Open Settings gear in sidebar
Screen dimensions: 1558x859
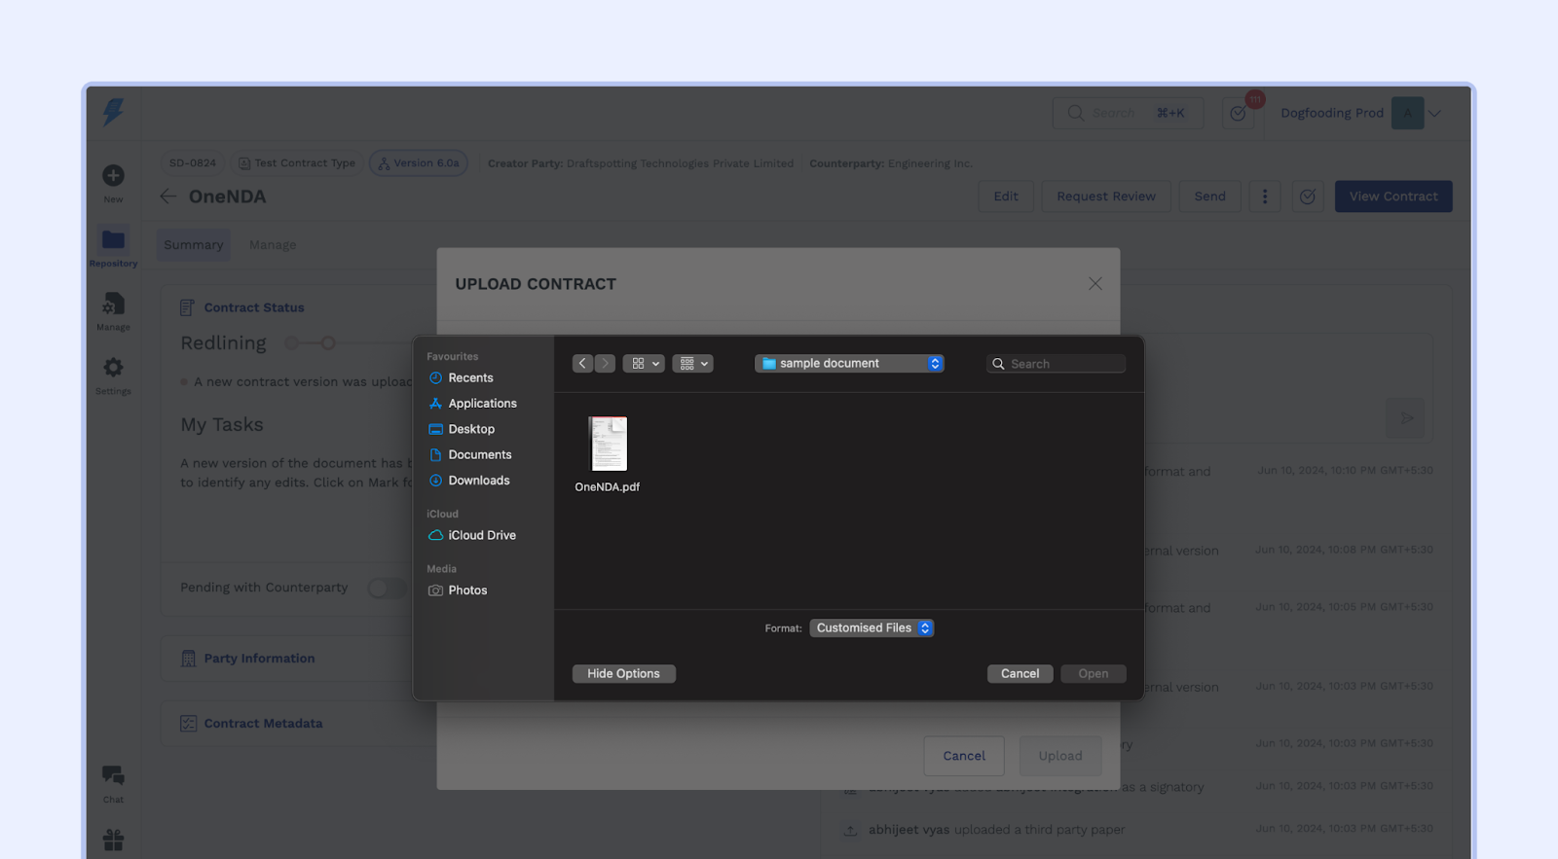[x=113, y=368]
